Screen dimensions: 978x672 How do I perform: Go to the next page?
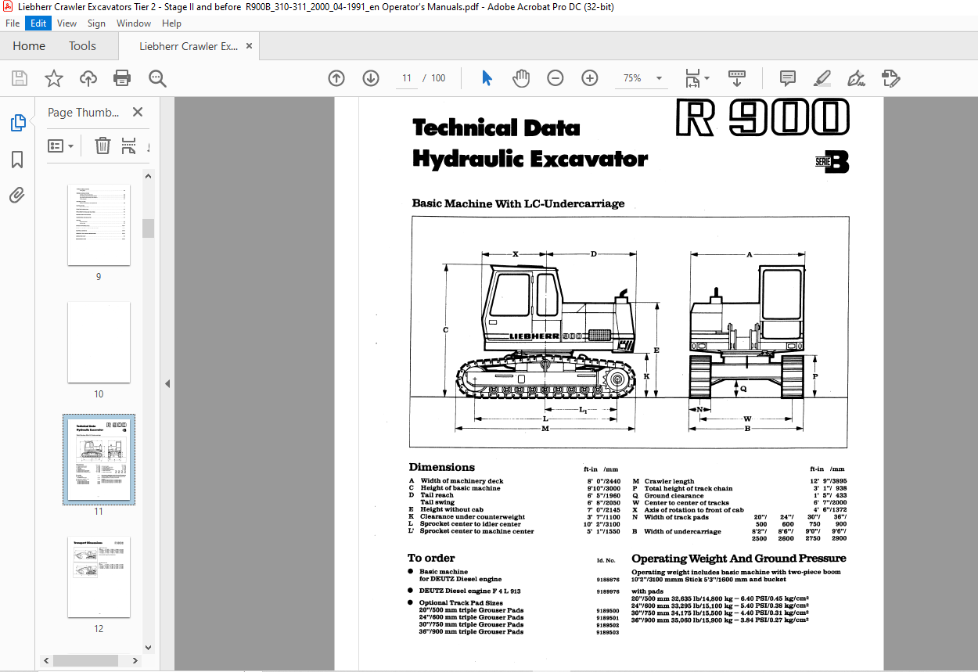coord(371,78)
